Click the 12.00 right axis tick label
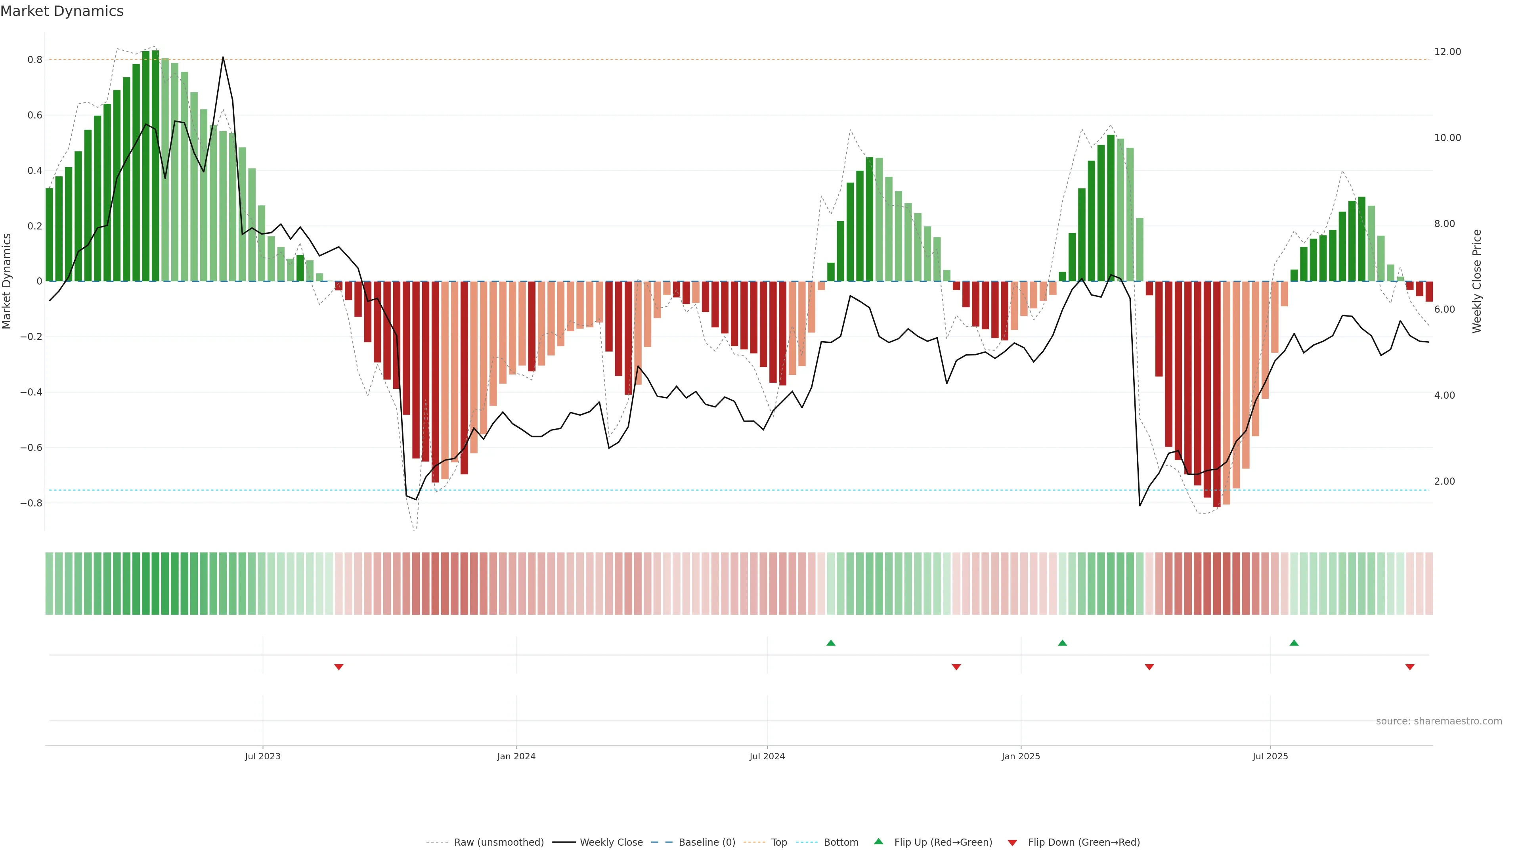Viewport: 1522px width, 856px height. tap(1447, 52)
